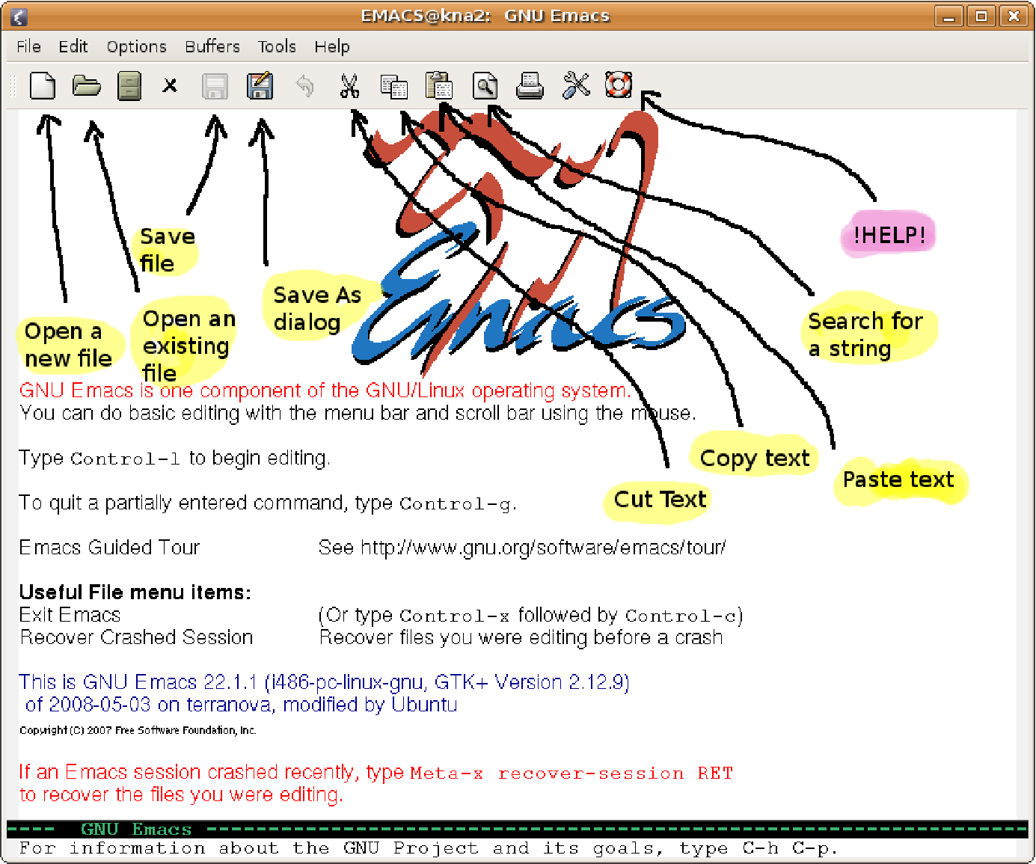Paste text using the clipboard icon
The height and width of the screenshot is (864, 1036).
click(x=439, y=85)
